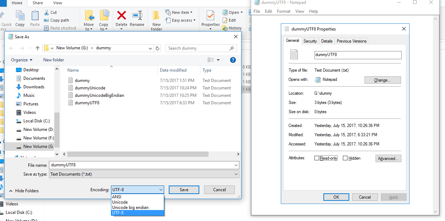This screenshot has height=221, width=445.
Task: Open the Save as type combo box
Action: tap(144, 174)
